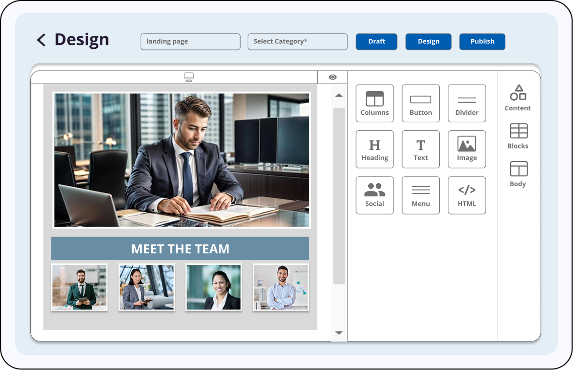Open the Content tab

pyautogui.click(x=518, y=98)
